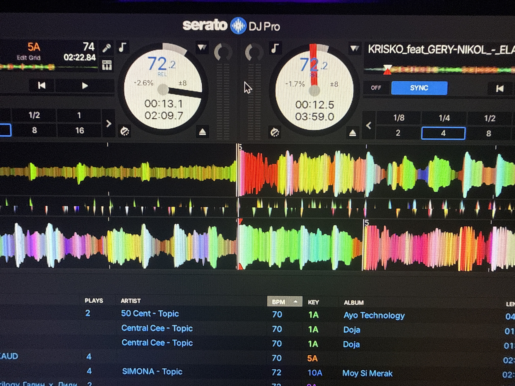Select the '50 Cent - Topic' library row
The height and width of the screenshot is (386, 515).
pyautogui.click(x=257, y=314)
